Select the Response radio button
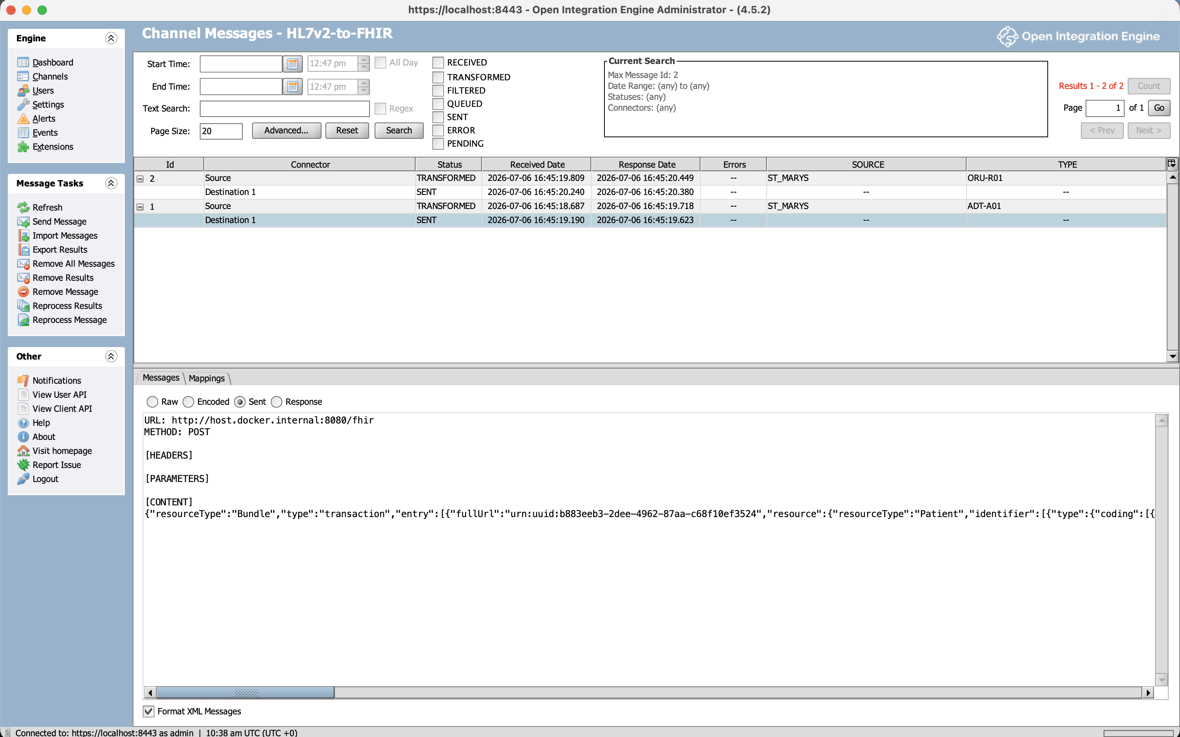1180x737 pixels. (277, 402)
